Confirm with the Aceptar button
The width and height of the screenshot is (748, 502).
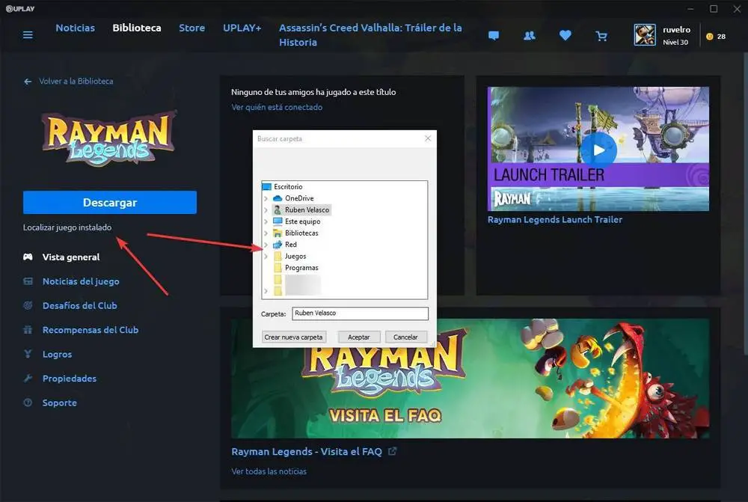tap(359, 337)
